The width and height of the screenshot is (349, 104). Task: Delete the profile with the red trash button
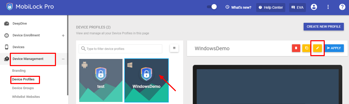[x=296, y=48]
